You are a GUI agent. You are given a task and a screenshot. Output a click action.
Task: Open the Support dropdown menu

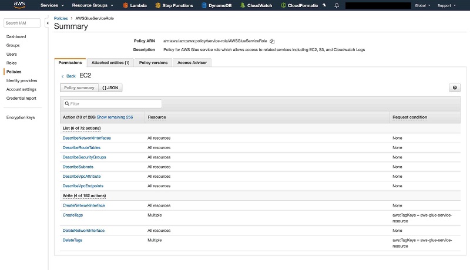(446, 5)
